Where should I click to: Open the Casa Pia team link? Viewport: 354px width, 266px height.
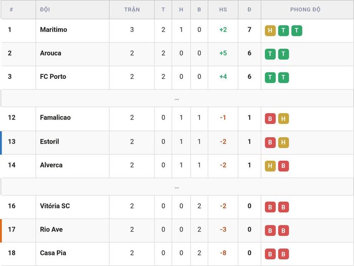pyautogui.click(x=53, y=253)
